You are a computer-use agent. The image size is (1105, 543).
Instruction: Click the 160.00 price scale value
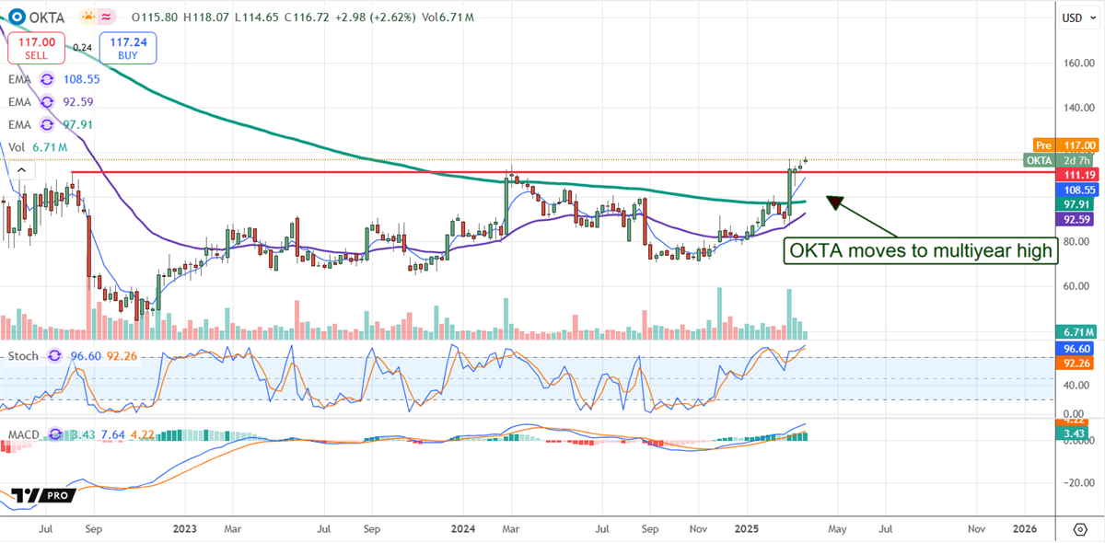[x=1080, y=64]
